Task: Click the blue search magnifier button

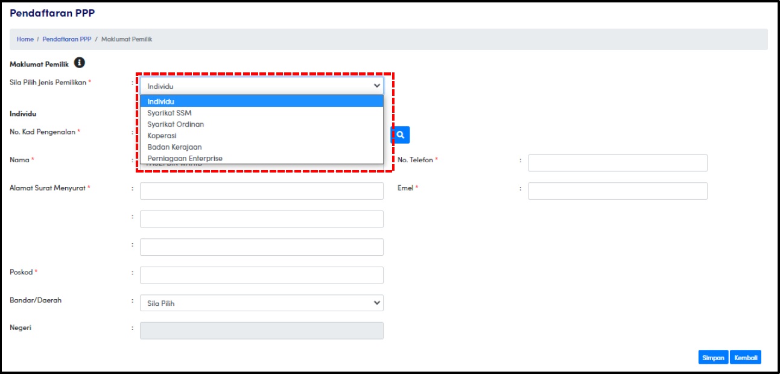Action: 400,135
